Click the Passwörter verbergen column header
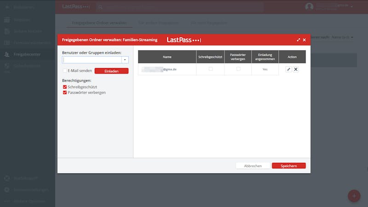 [238, 57]
